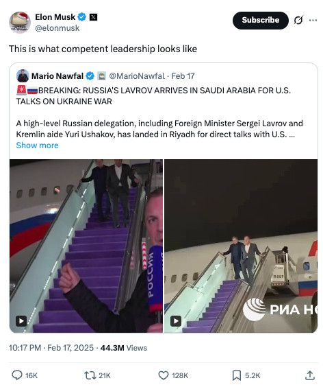Play the left video with purple stairs
This screenshot has width=323, height=387.
[x=21, y=321]
